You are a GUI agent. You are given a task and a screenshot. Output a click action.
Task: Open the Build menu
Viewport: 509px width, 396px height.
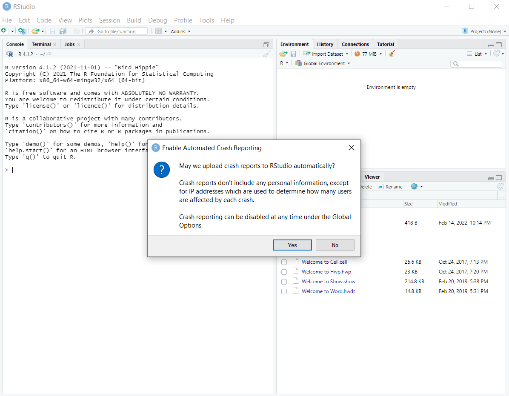point(134,20)
